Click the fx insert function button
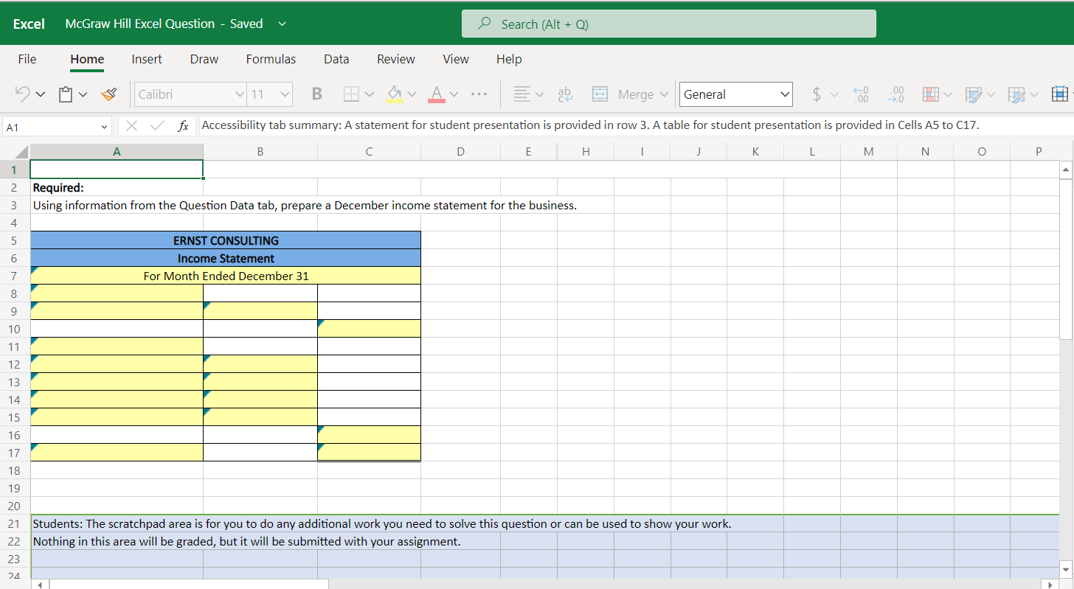 pyautogui.click(x=183, y=125)
